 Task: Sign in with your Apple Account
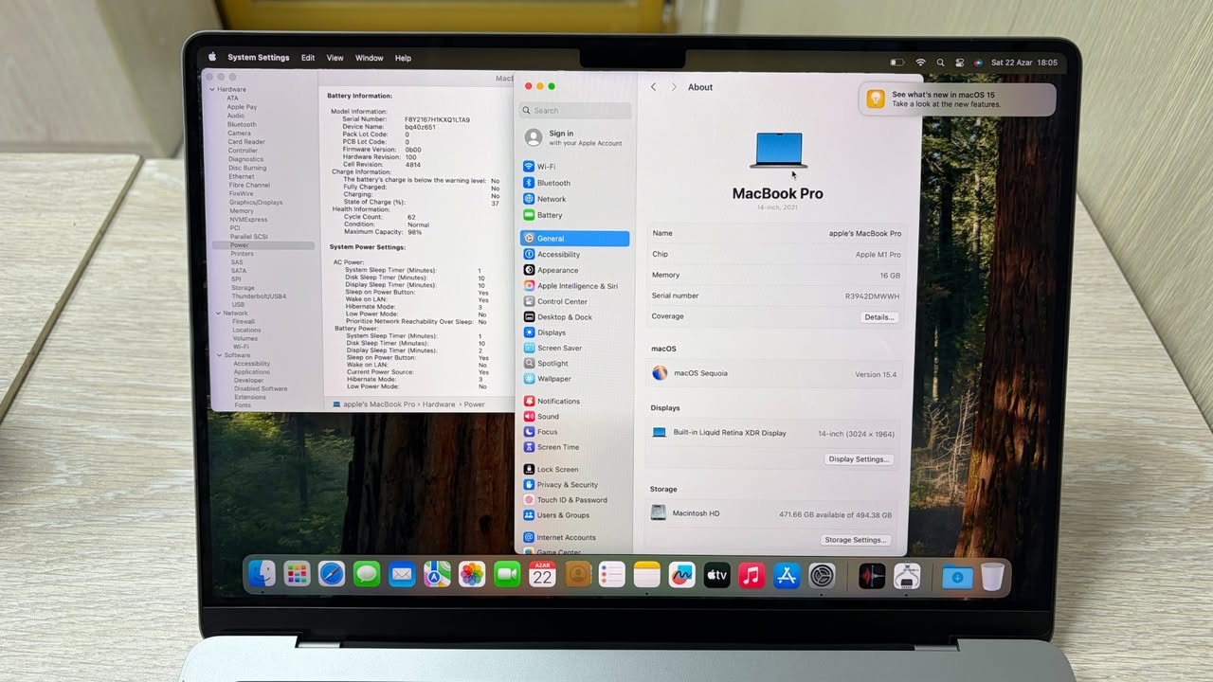(575, 137)
